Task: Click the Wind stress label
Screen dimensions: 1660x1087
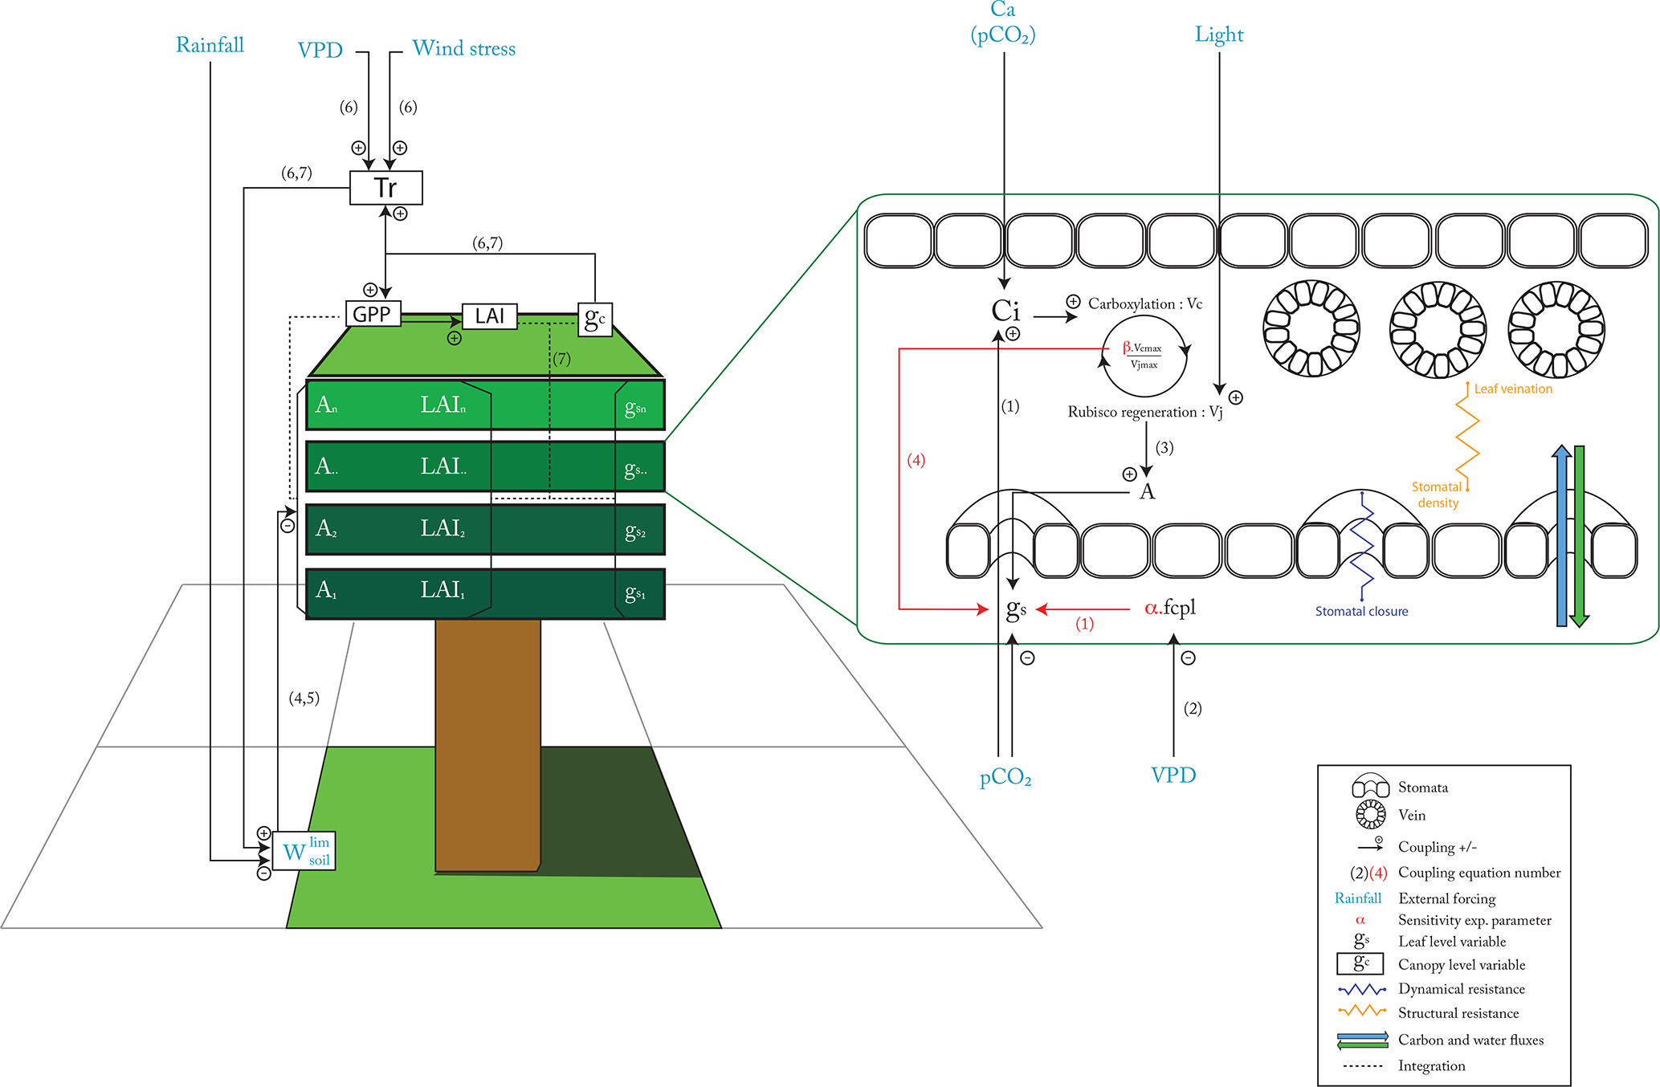Action: click(463, 49)
